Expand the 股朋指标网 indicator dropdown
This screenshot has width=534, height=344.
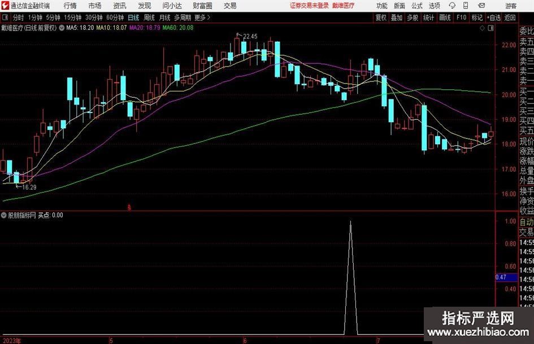pyautogui.click(x=4, y=215)
